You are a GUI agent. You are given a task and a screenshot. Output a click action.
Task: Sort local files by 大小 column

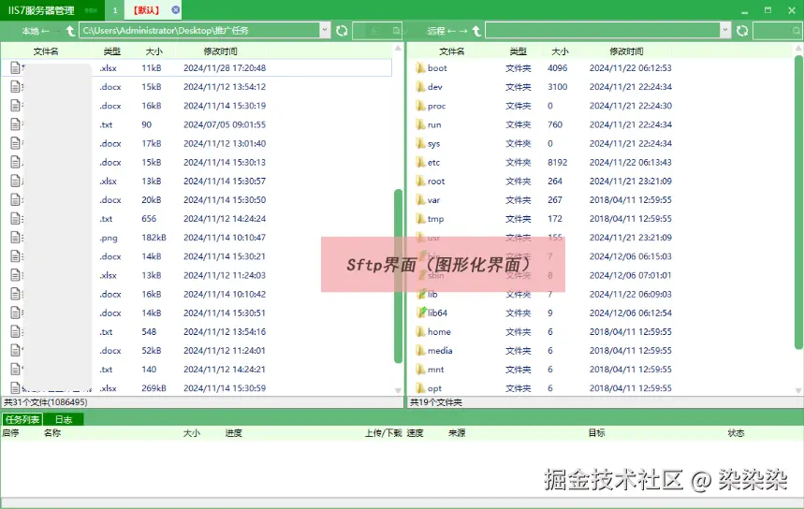[x=153, y=51]
